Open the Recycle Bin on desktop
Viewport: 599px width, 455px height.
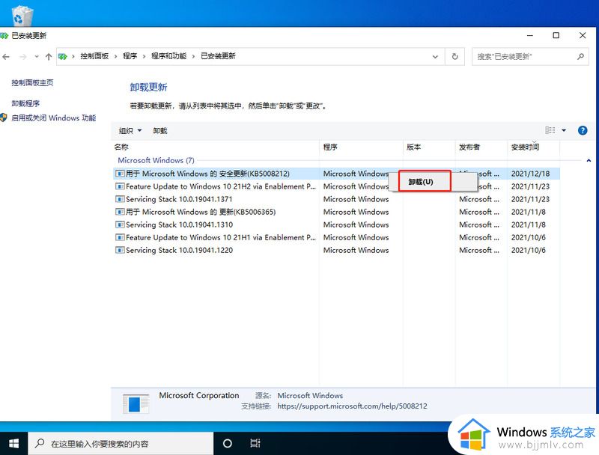(x=22, y=15)
